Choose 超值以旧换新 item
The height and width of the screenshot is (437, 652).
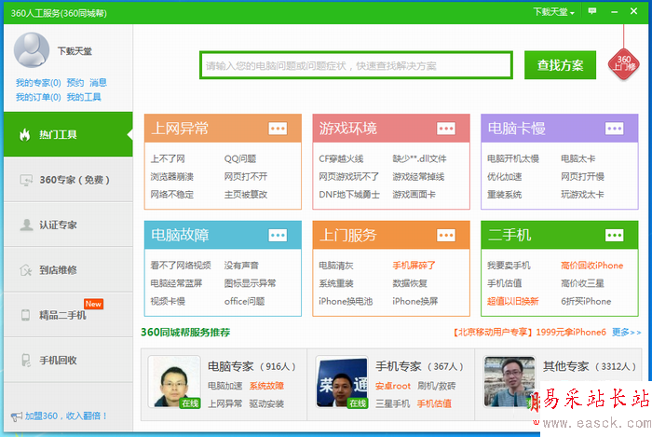513,302
